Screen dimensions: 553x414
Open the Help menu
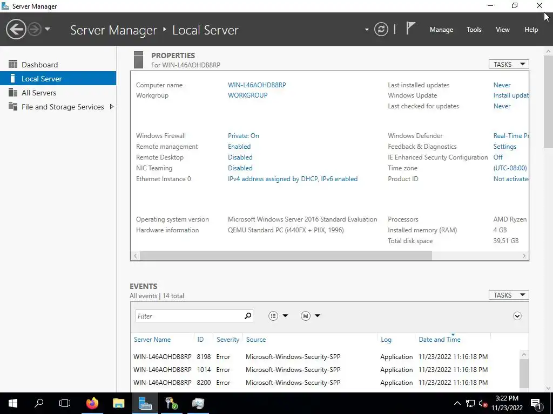(531, 30)
